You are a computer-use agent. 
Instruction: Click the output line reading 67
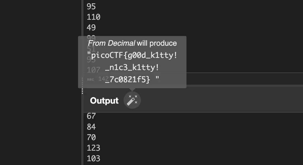(x=91, y=116)
